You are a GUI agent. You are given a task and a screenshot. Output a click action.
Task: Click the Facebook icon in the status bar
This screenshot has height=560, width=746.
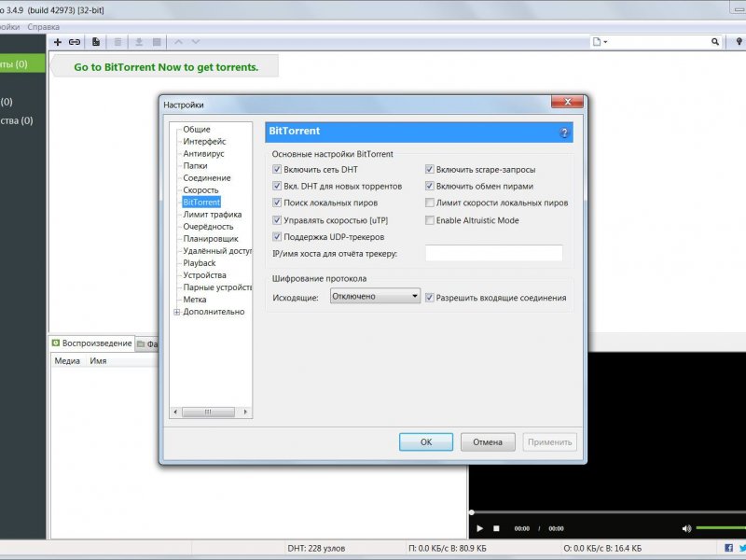pos(728,548)
